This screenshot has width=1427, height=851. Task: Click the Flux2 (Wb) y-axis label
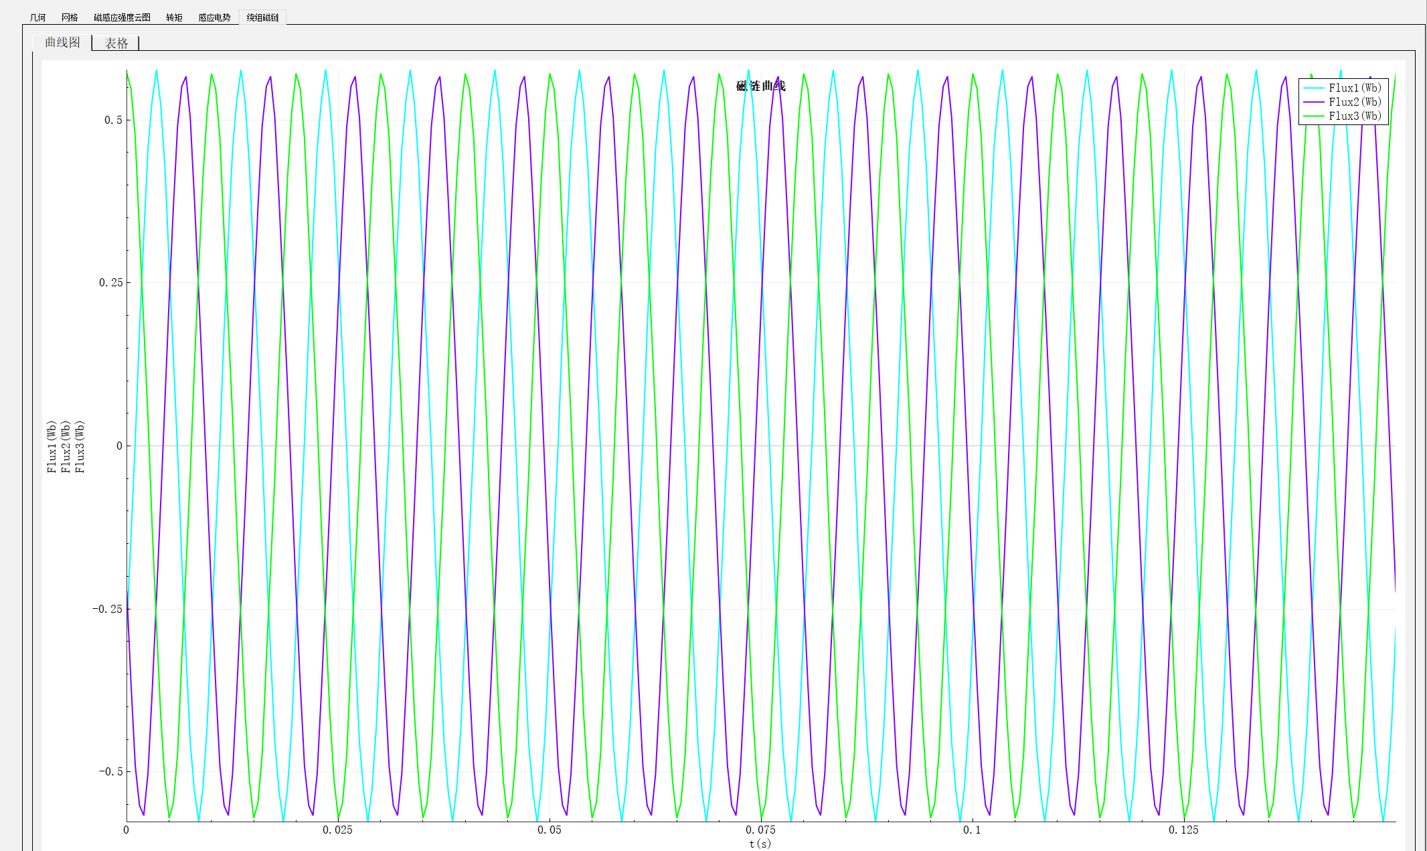(66, 447)
